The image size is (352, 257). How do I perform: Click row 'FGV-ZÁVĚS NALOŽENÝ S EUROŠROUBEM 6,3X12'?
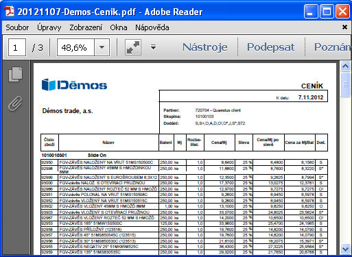pyautogui.click(x=184, y=178)
